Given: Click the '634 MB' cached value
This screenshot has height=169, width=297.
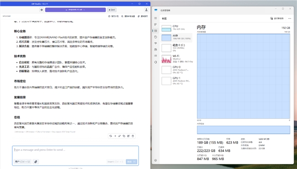Looking at the screenshot, I should click(224, 151).
